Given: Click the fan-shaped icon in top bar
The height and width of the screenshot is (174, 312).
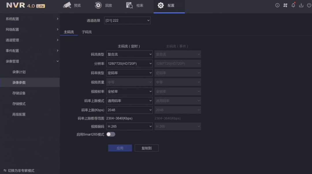Looking at the screenshot, I should [x=285, y=5].
